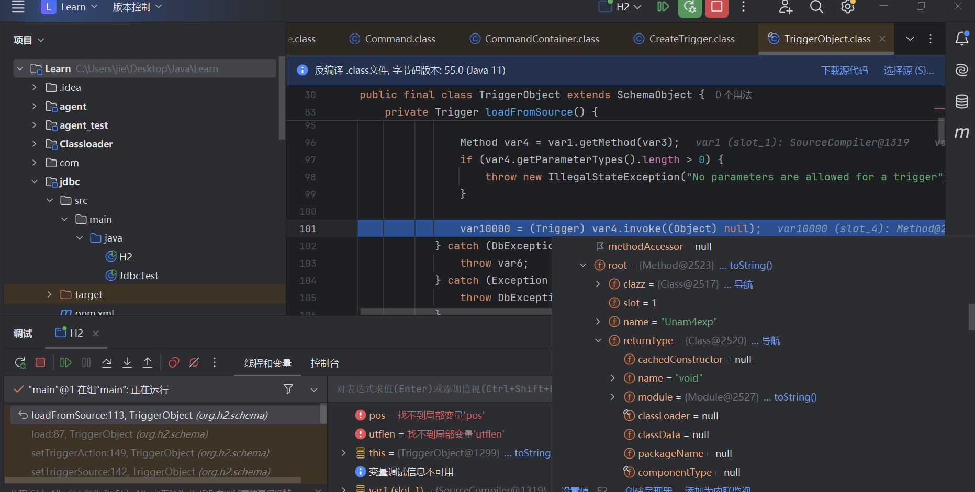Click Step Into in debug toolbar
The height and width of the screenshot is (492, 975).
tap(127, 362)
